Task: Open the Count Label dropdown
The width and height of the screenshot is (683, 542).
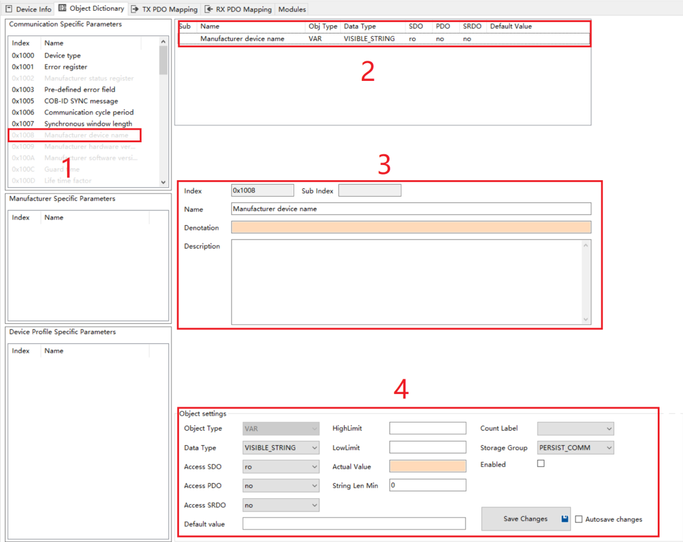Action: click(575, 429)
